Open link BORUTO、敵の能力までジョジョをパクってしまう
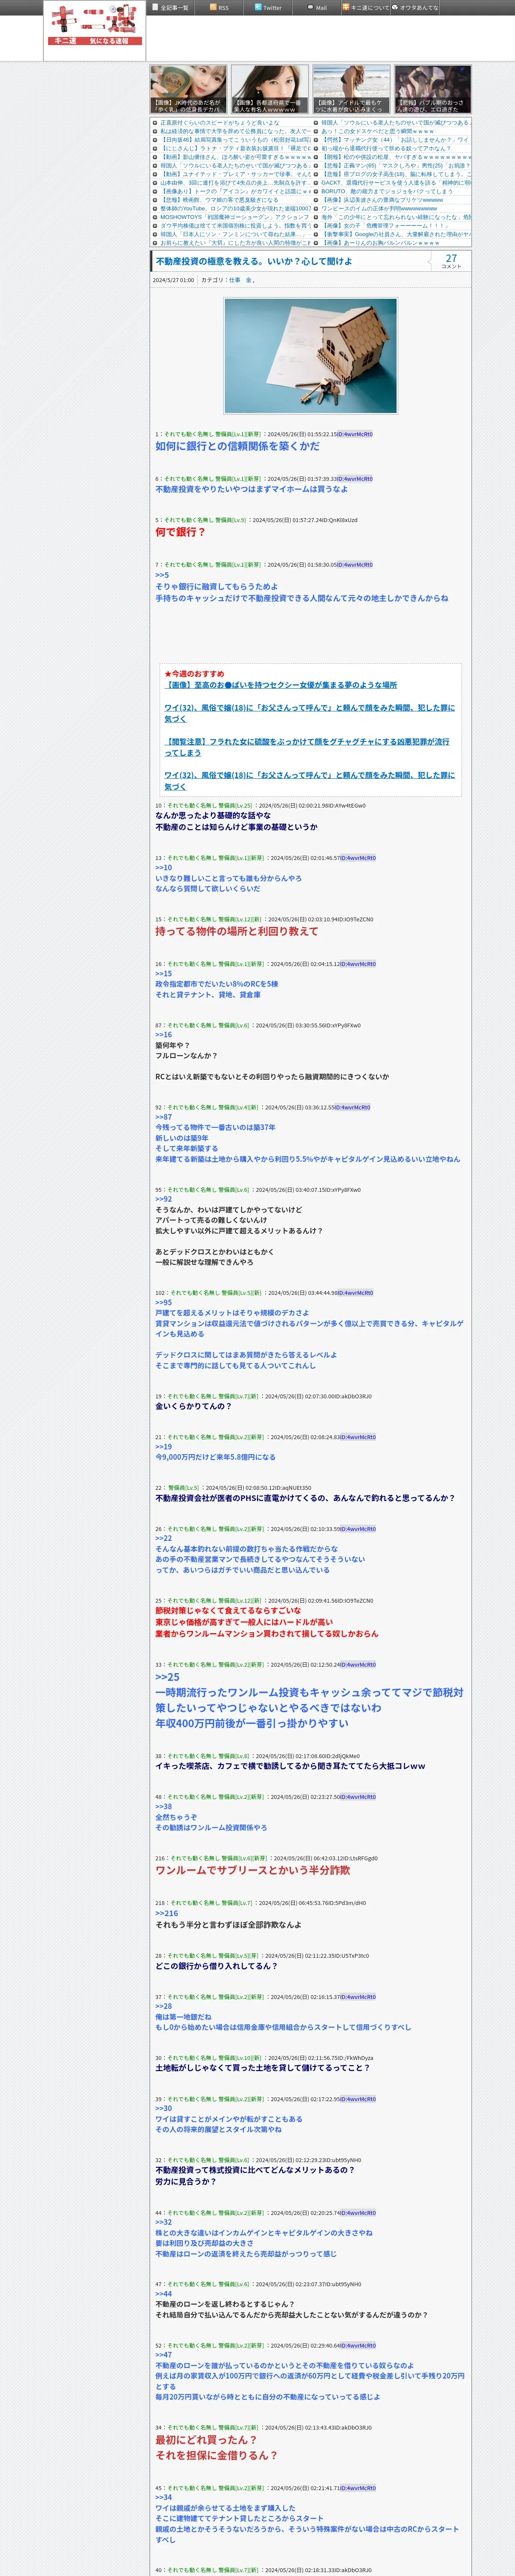 coord(387,191)
